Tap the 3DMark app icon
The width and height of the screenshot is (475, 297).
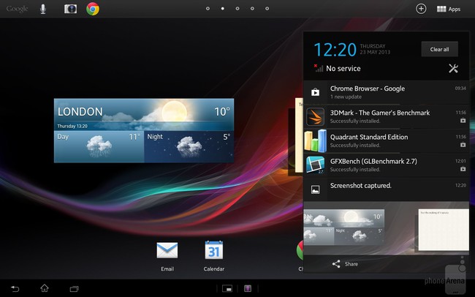pyautogui.click(x=316, y=116)
